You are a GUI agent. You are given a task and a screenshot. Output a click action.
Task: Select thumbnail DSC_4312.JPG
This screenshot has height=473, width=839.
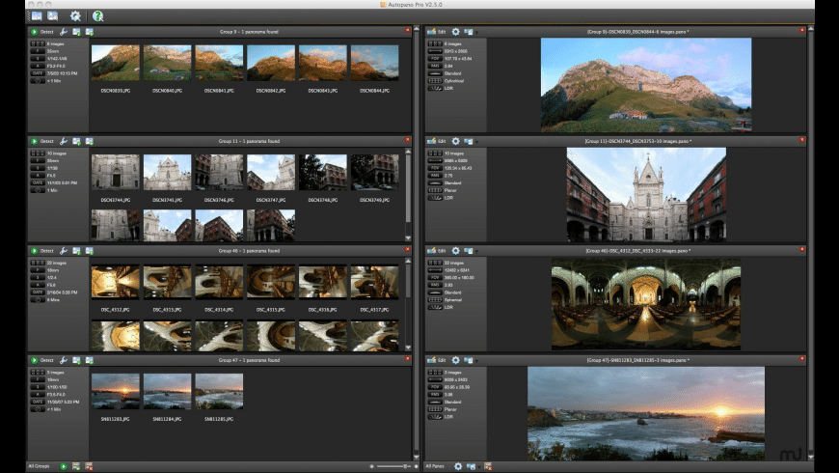pyautogui.click(x=115, y=282)
